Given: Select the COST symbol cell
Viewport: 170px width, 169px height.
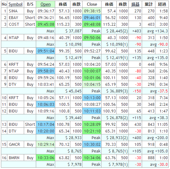Looking at the screenshot, I should [16, 24].
